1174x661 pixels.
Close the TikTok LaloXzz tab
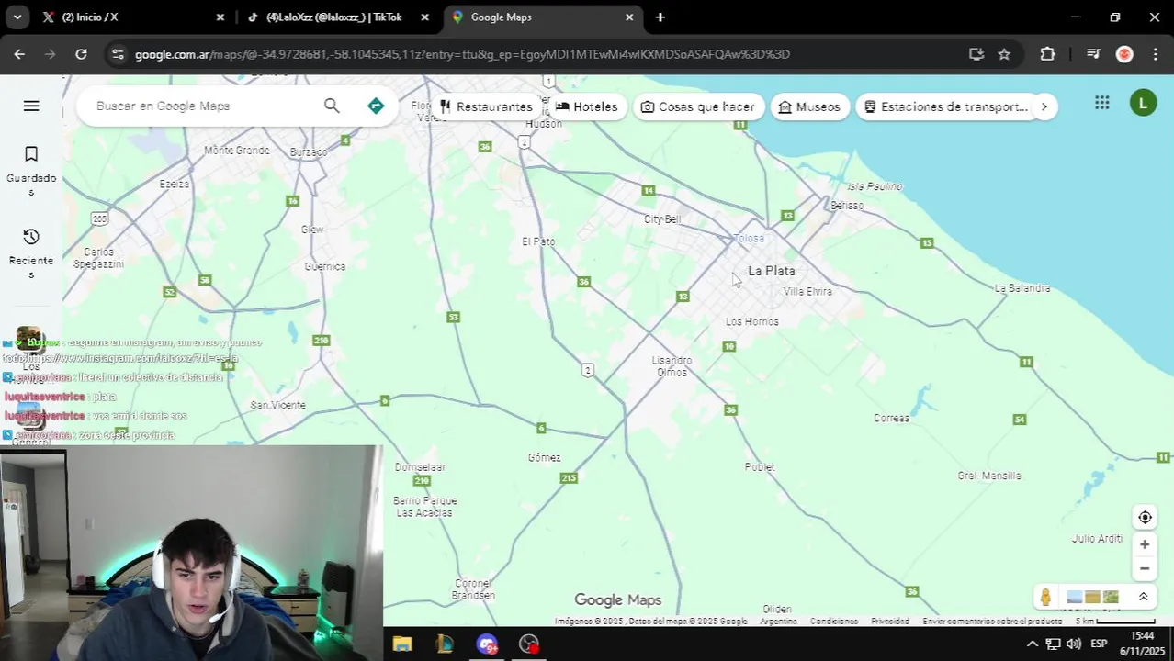(424, 17)
